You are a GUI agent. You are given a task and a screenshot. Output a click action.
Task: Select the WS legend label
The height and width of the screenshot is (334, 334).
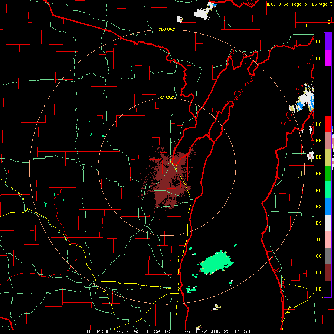[x=318, y=207]
